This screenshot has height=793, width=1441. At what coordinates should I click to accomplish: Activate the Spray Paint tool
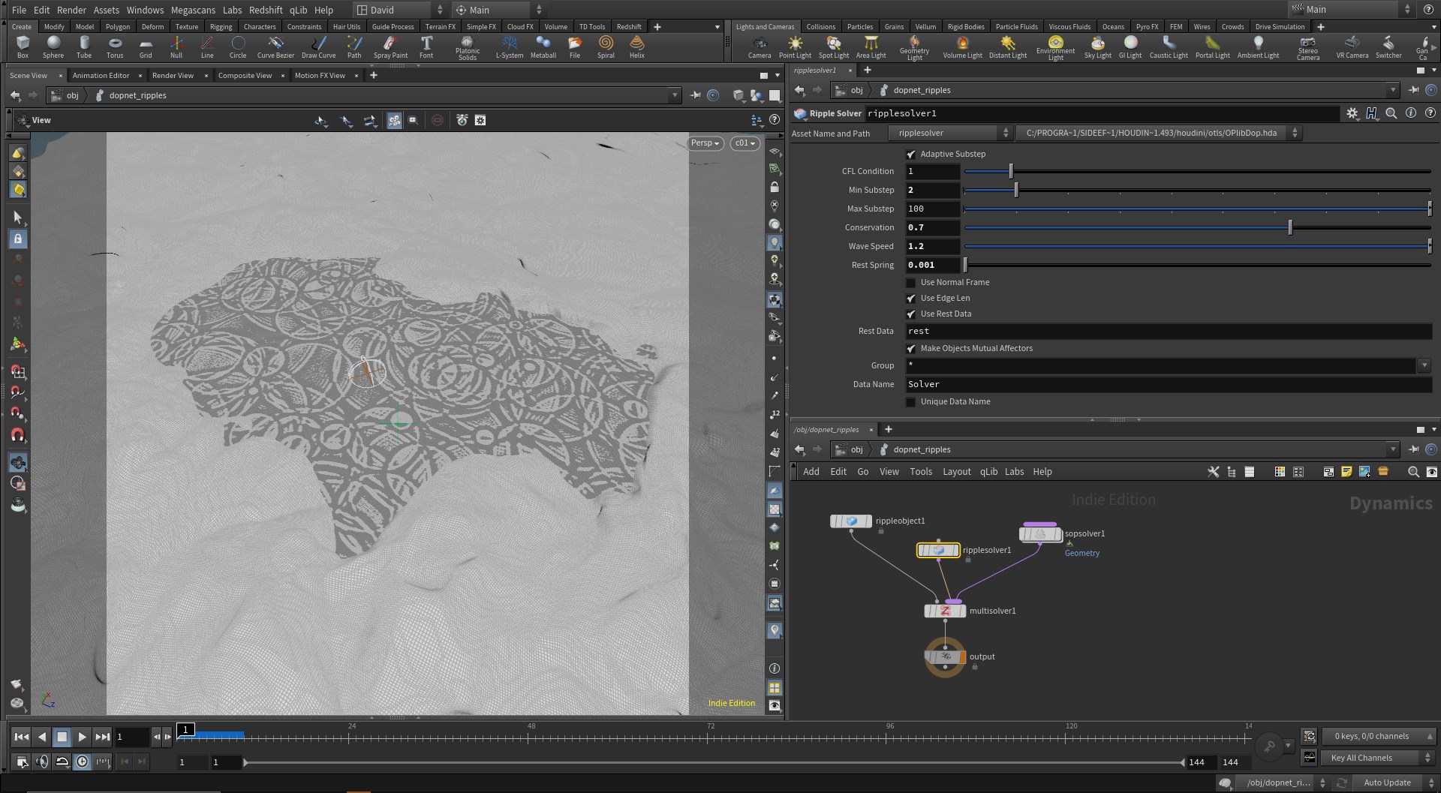point(390,47)
